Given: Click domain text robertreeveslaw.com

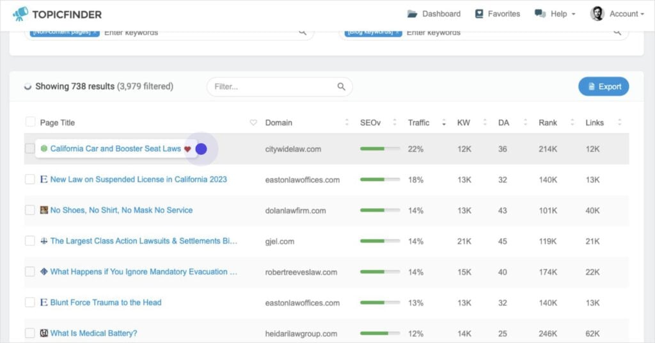Looking at the screenshot, I should [301, 272].
